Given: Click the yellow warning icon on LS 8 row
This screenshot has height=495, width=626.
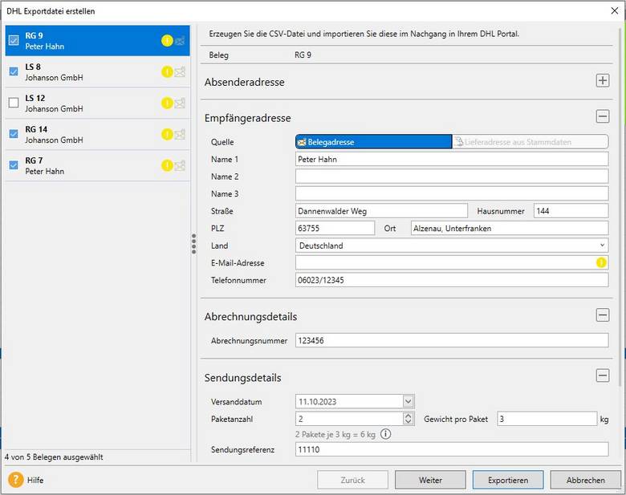Looking at the screenshot, I should coord(167,72).
